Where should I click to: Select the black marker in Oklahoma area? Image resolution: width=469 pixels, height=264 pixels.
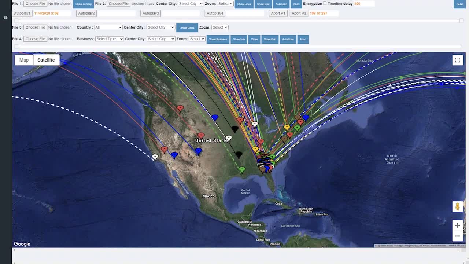[239, 155]
